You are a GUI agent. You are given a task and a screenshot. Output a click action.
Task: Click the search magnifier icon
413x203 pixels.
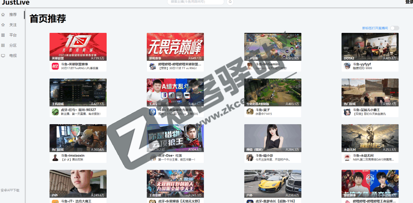tap(230, 2)
